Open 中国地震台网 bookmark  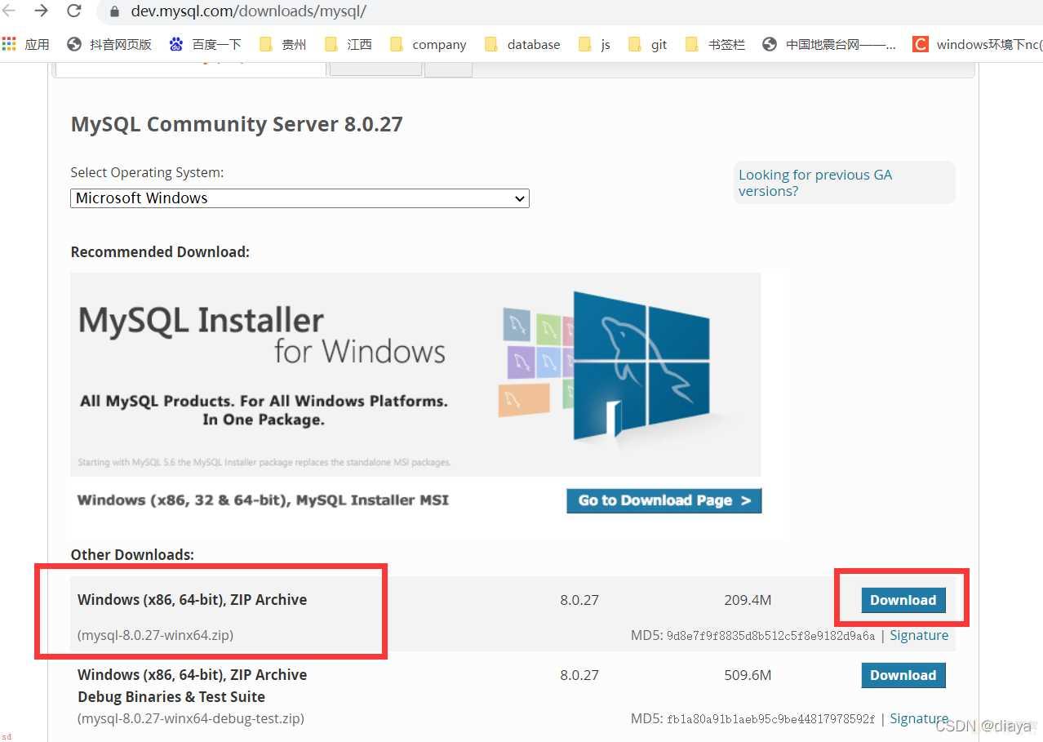tap(829, 44)
